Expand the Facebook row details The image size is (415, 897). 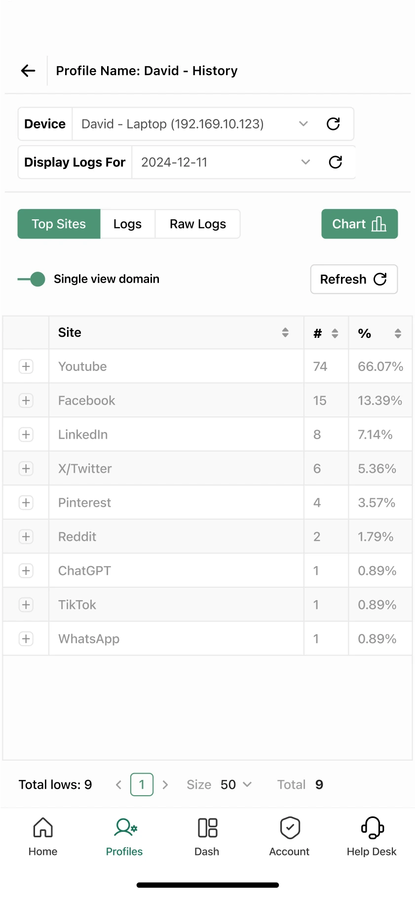click(x=26, y=401)
